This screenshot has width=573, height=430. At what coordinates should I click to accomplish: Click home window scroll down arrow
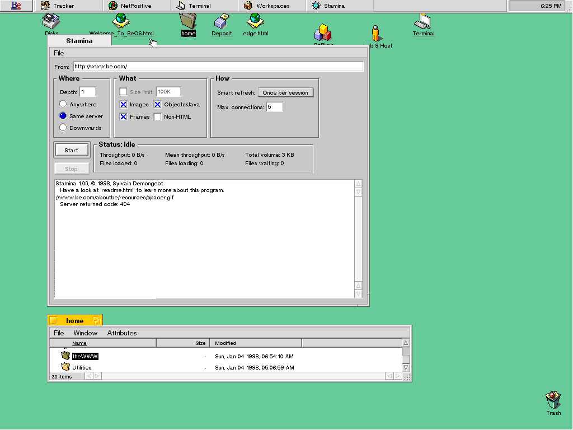click(406, 367)
